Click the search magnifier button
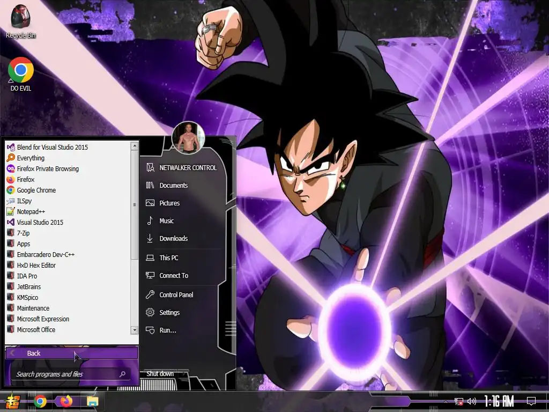Image resolution: width=549 pixels, height=412 pixels. pyautogui.click(x=123, y=374)
